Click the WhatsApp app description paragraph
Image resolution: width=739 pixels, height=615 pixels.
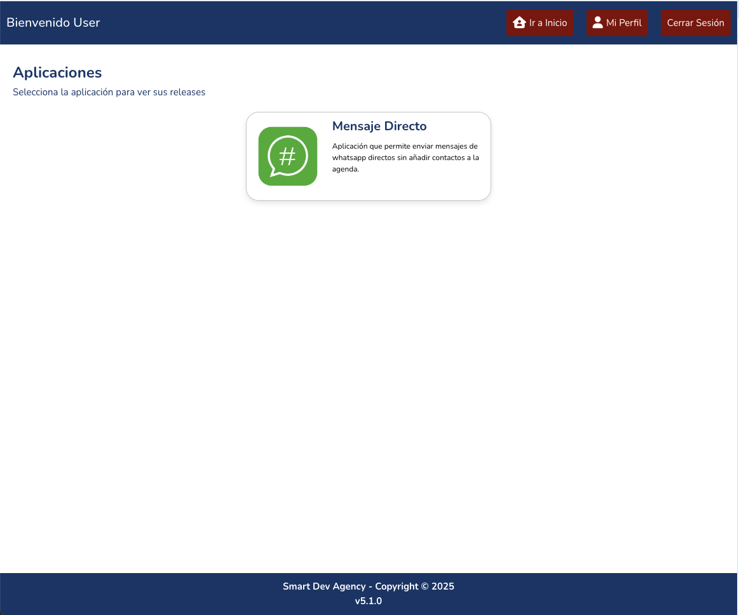pos(405,158)
